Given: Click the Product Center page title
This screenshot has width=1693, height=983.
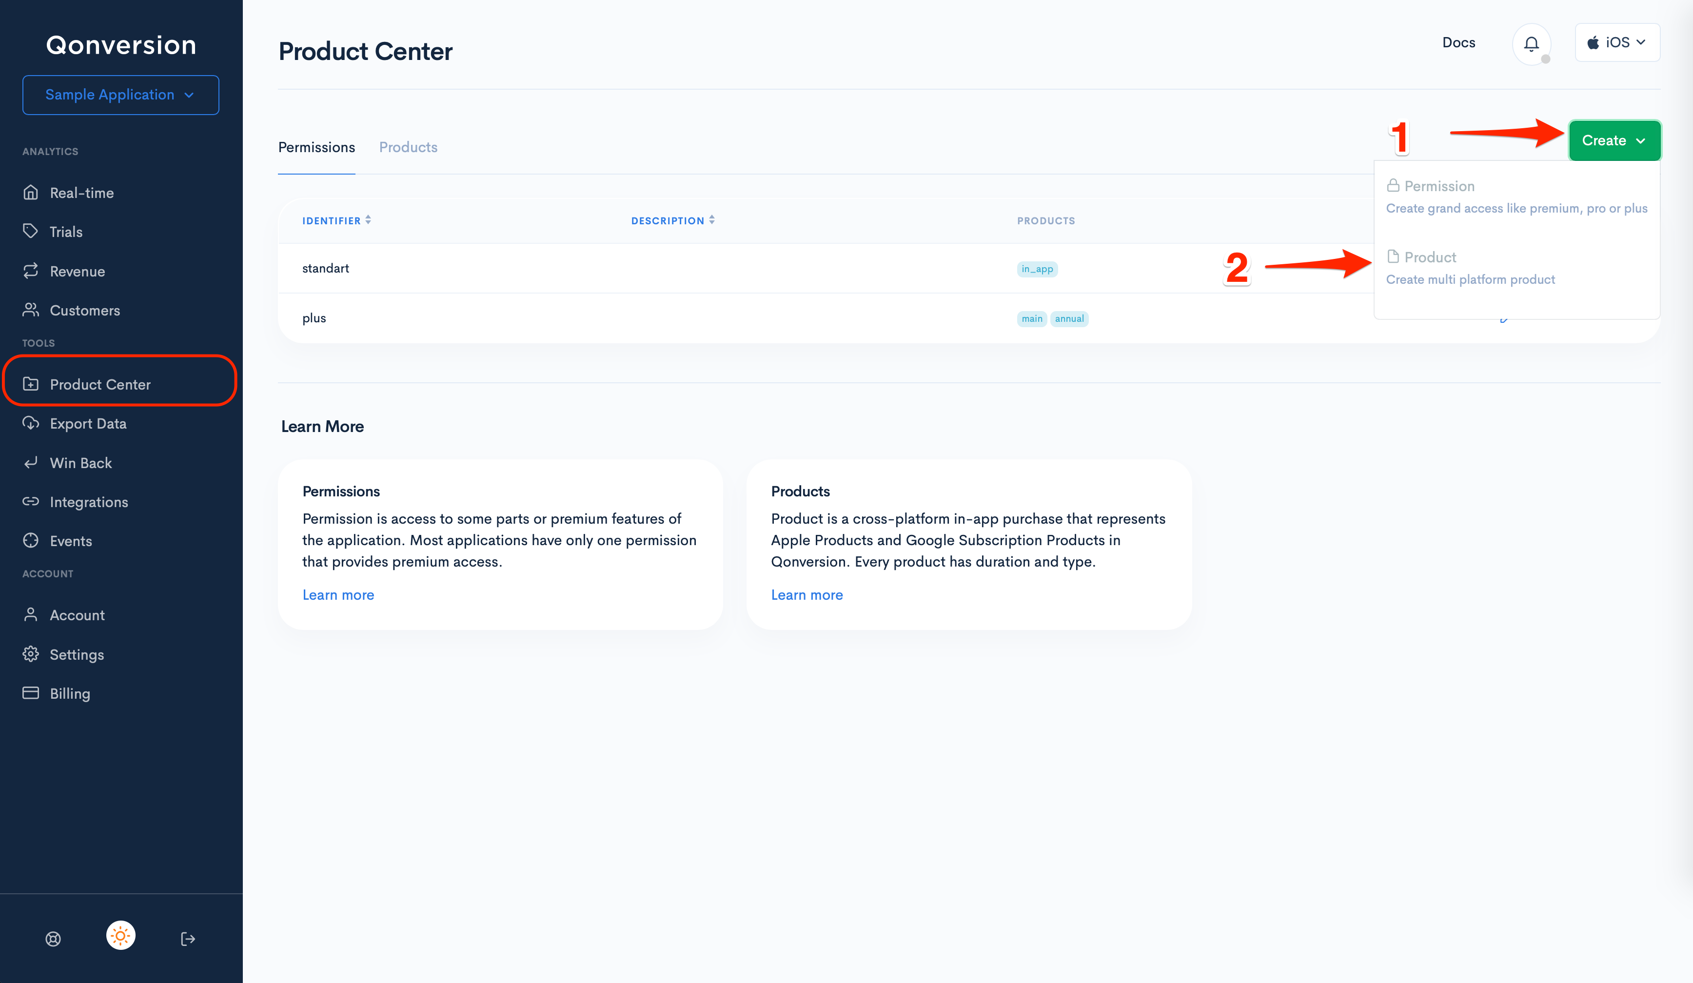Looking at the screenshot, I should [366, 51].
